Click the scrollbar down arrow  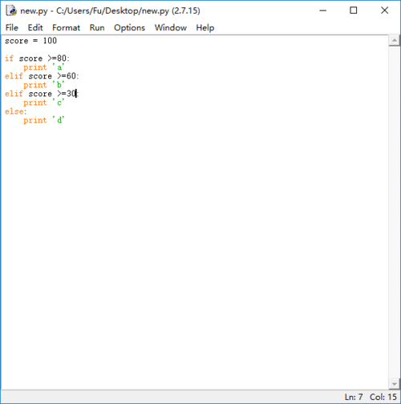(x=395, y=384)
